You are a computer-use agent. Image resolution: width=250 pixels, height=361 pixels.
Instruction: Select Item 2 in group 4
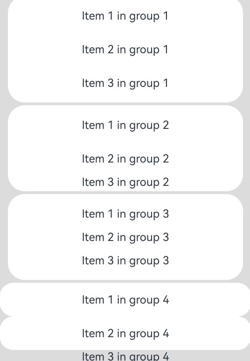coord(125,334)
